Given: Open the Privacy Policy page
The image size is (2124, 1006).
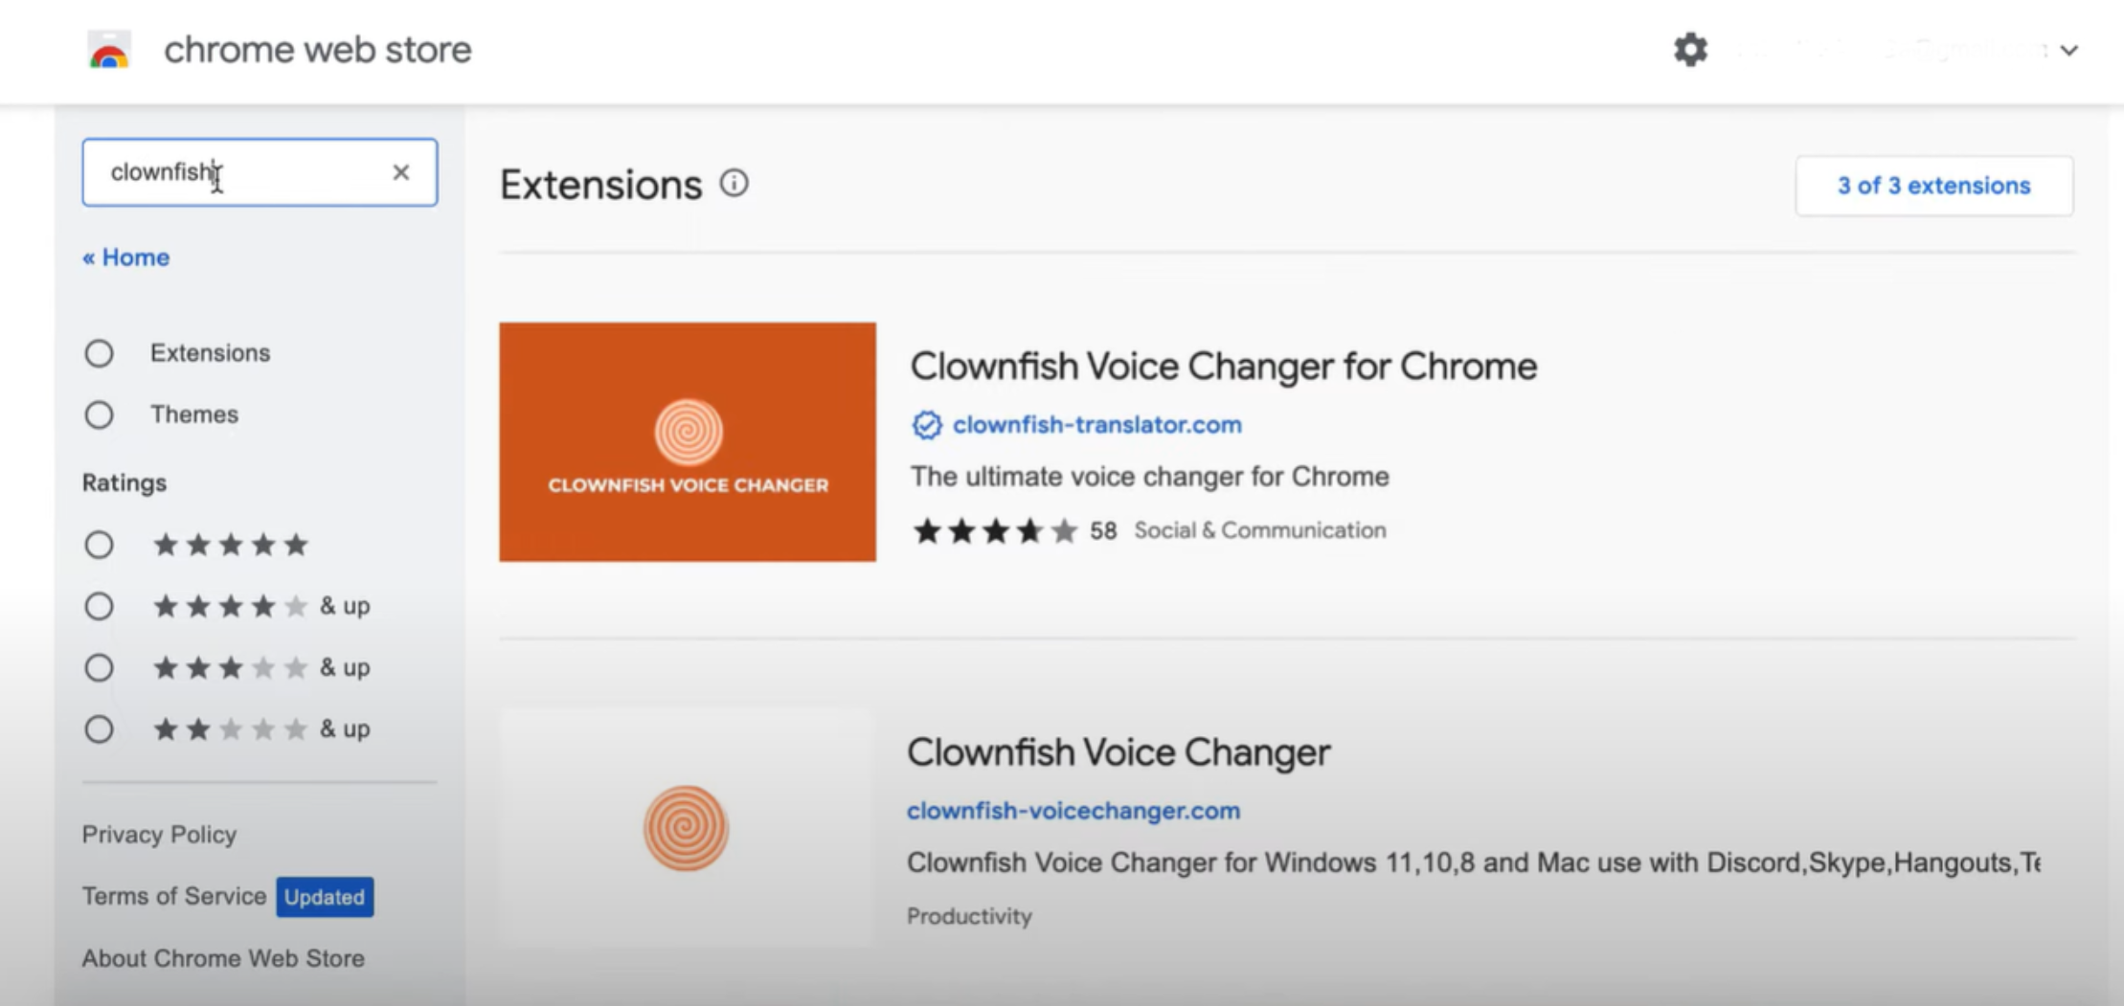Looking at the screenshot, I should point(159,834).
